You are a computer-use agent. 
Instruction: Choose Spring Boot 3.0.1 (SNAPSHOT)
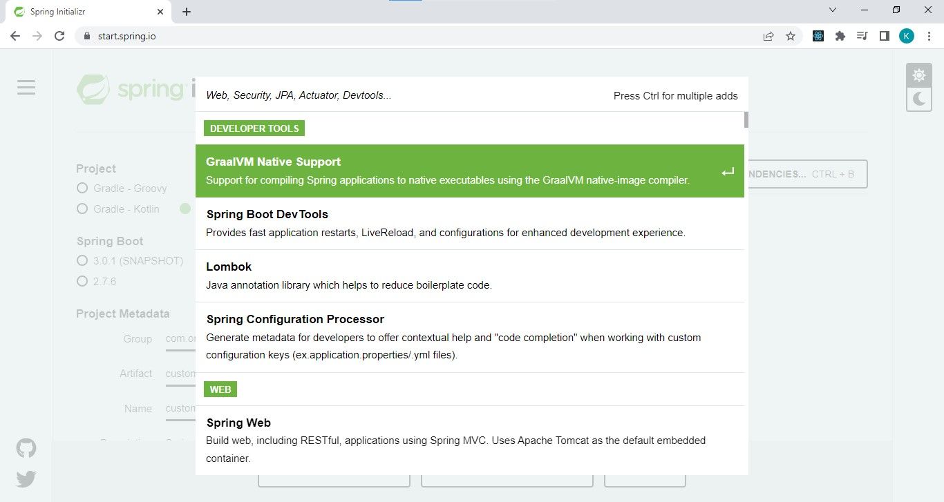click(x=130, y=260)
